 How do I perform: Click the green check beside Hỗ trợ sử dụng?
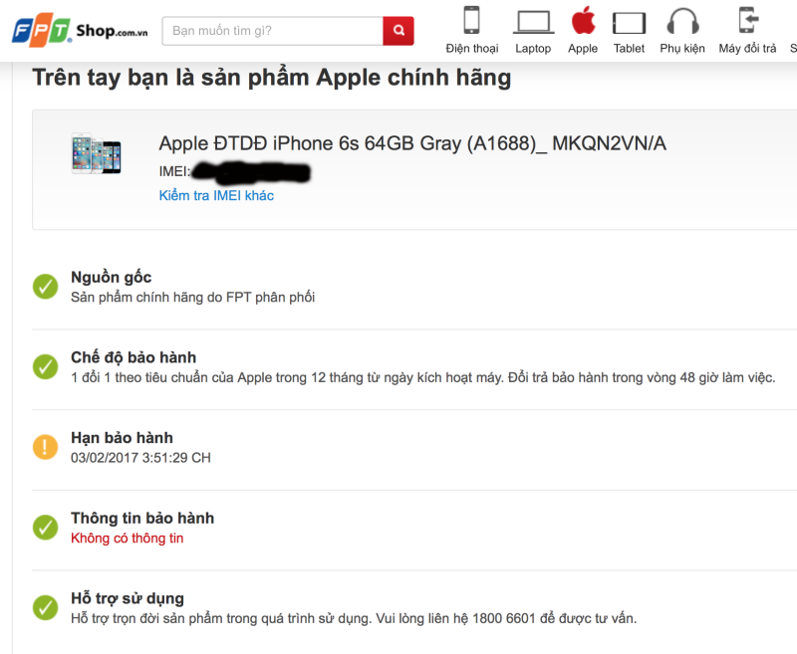45,606
